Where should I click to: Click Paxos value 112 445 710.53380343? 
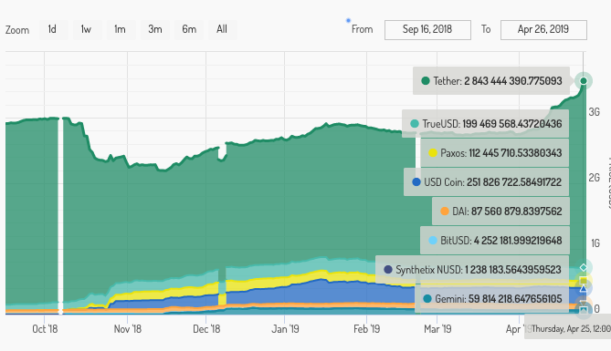point(515,153)
